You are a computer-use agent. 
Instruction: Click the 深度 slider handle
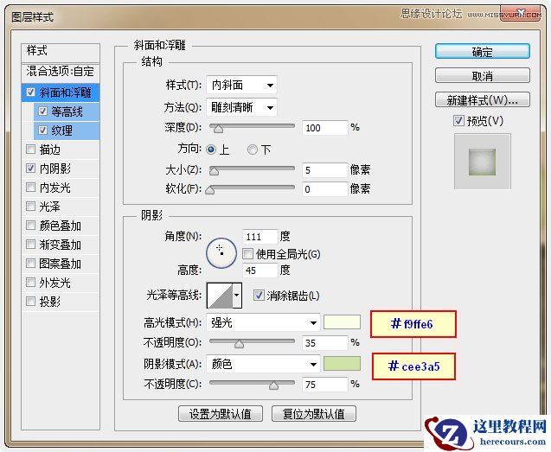[218, 129]
